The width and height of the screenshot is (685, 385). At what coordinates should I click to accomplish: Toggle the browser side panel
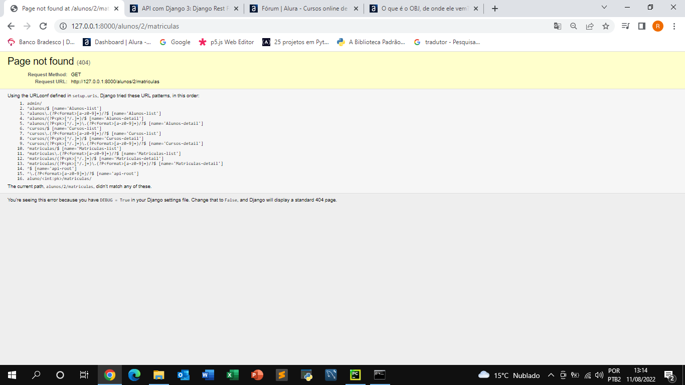pyautogui.click(x=641, y=26)
